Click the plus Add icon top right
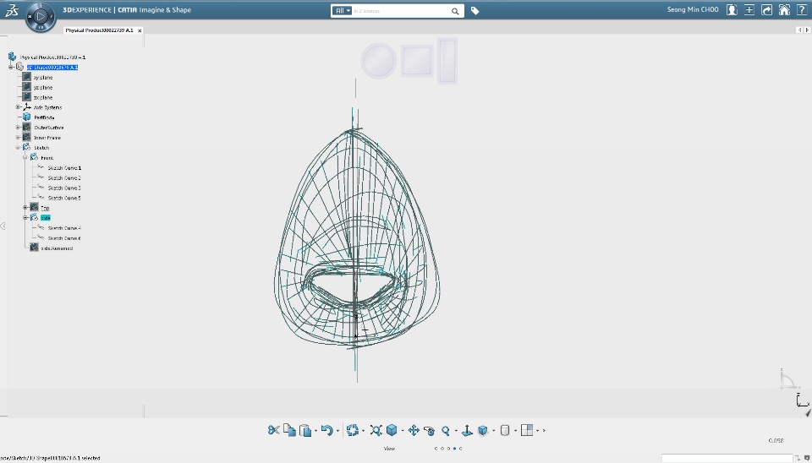The height and width of the screenshot is (463, 812). [749, 10]
